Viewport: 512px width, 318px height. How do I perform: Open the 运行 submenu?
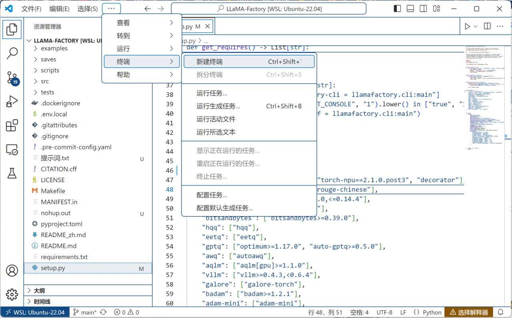(142, 48)
